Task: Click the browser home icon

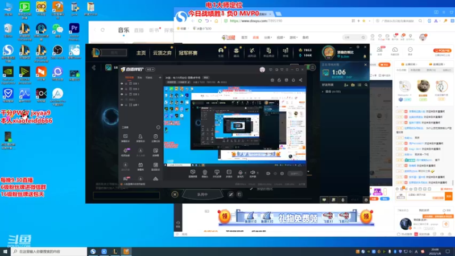Action: (x=216, y=21)
